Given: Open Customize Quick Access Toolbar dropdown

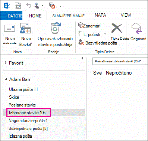Looking at the screenshot, I should click(x=60, y=6).
